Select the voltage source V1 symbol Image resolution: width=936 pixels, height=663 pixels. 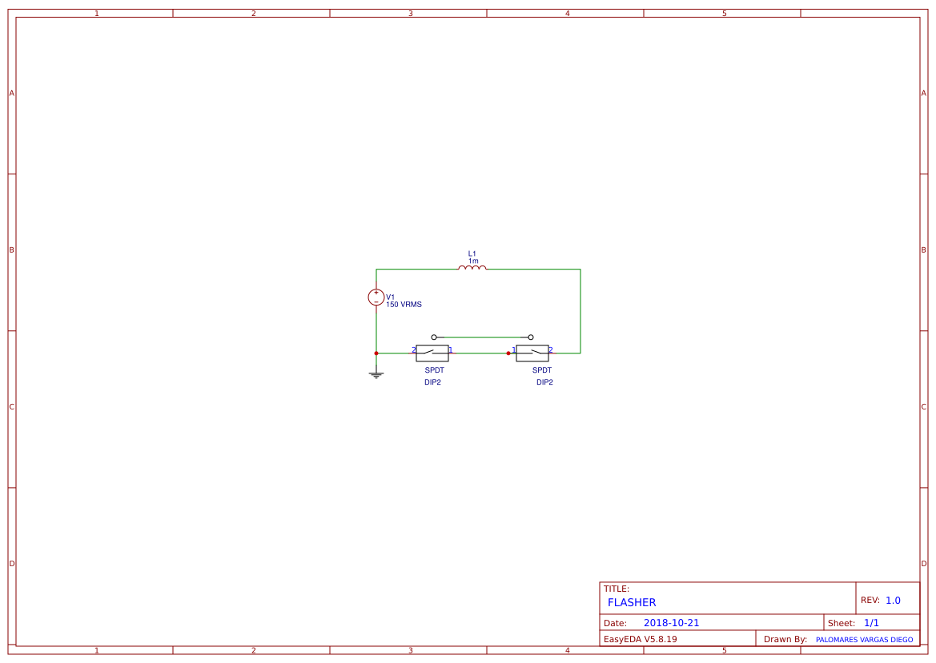pos(376,298)
